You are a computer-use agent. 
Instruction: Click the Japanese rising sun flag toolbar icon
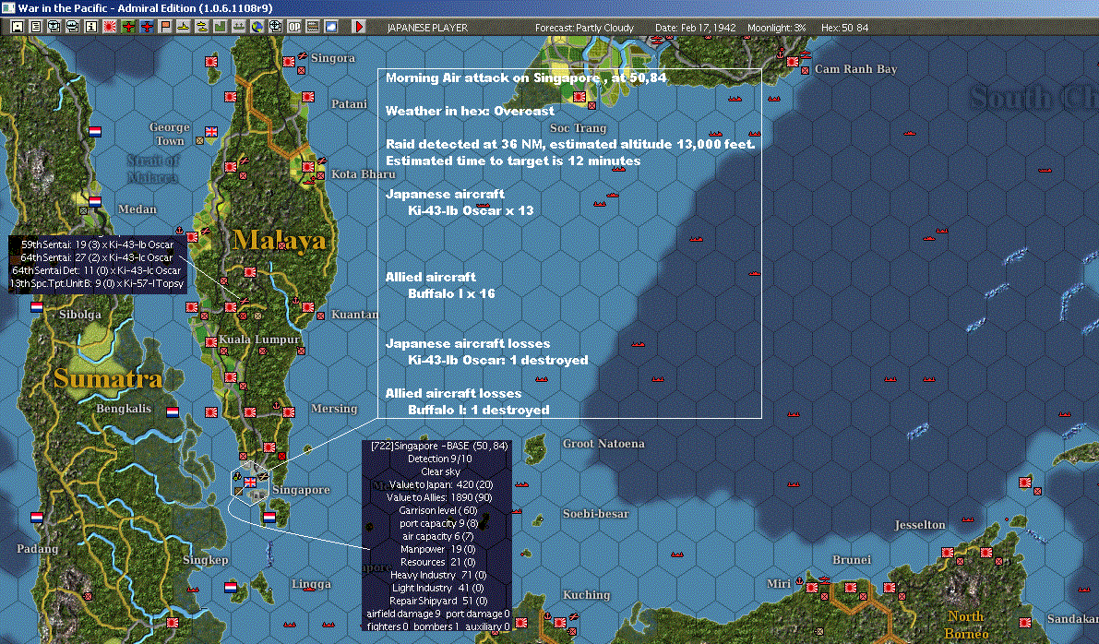coord(109,27)
